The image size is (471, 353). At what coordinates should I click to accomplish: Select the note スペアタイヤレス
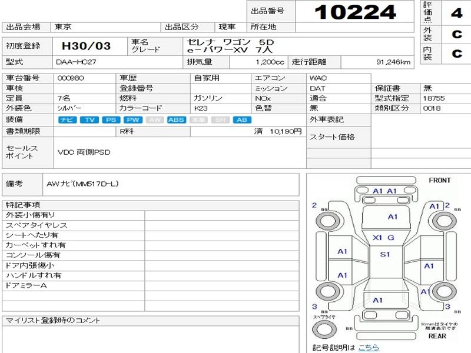click(x=37, y=225)
